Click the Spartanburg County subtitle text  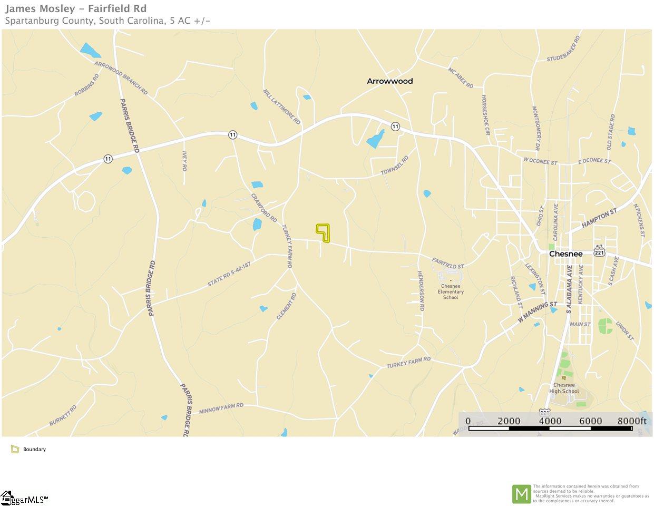click(108, 21)
